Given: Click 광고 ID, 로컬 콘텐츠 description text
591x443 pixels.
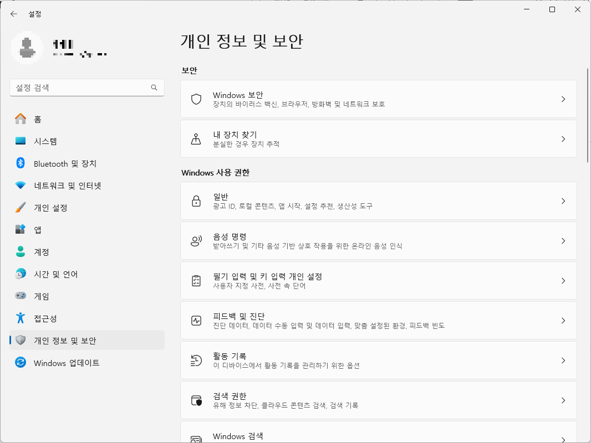Looking at the screenshot, I should [293, 206].
